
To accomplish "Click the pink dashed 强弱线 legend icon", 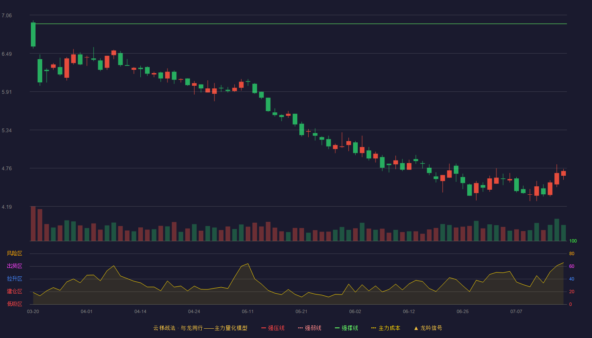I will 301,328.
